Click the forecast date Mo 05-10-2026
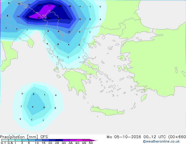The height and width of the screenshot is (144, 186). coord(124,137)
